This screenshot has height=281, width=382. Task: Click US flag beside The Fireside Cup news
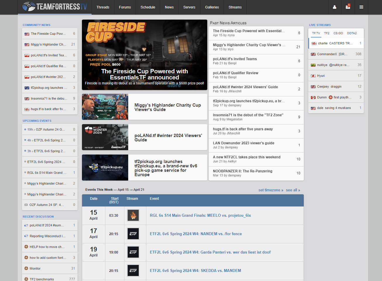click(x=27, y=34)
